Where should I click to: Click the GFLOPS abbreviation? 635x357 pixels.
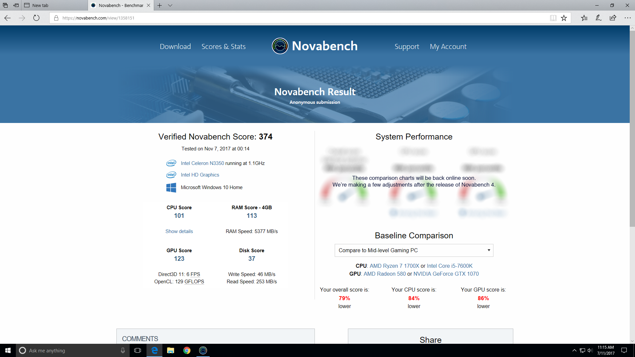tap(194, 282)
